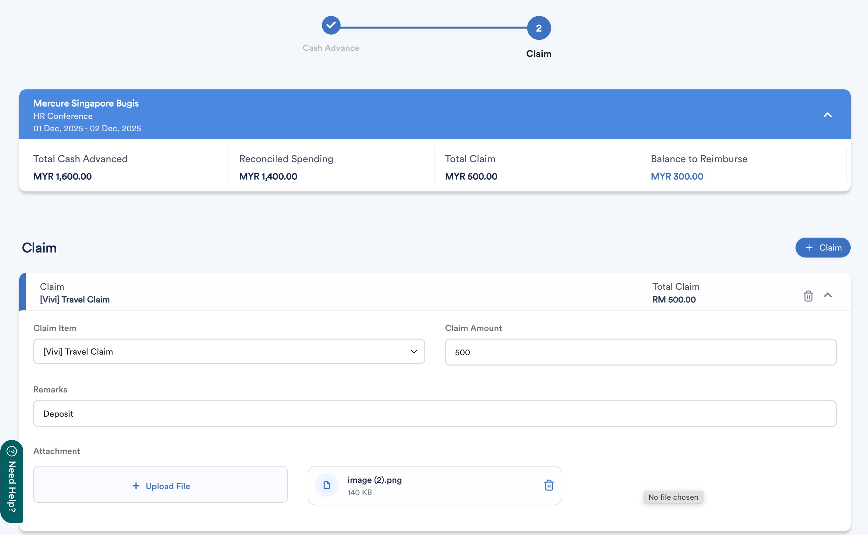This screenshot has height=535, width=868.
Task: Collapse the [Vivi] Travel Claim section
Action: coord(827,295)
